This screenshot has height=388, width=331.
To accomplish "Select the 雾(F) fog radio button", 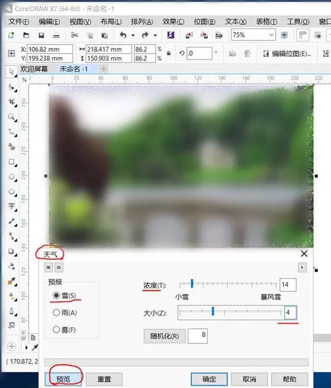I will (x=56, y=329).
